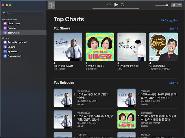Click the tbs 교통방송 publisher name
Viewport: 185px width, 138px height.
pos(59,69)
